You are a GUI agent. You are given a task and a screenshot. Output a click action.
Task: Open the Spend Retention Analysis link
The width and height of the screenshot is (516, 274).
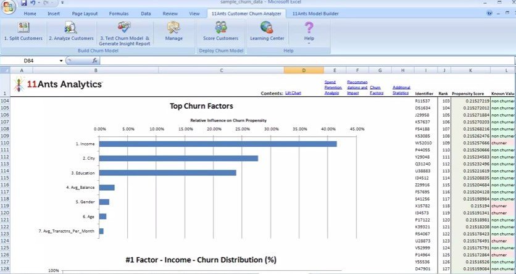click(333, 87)
